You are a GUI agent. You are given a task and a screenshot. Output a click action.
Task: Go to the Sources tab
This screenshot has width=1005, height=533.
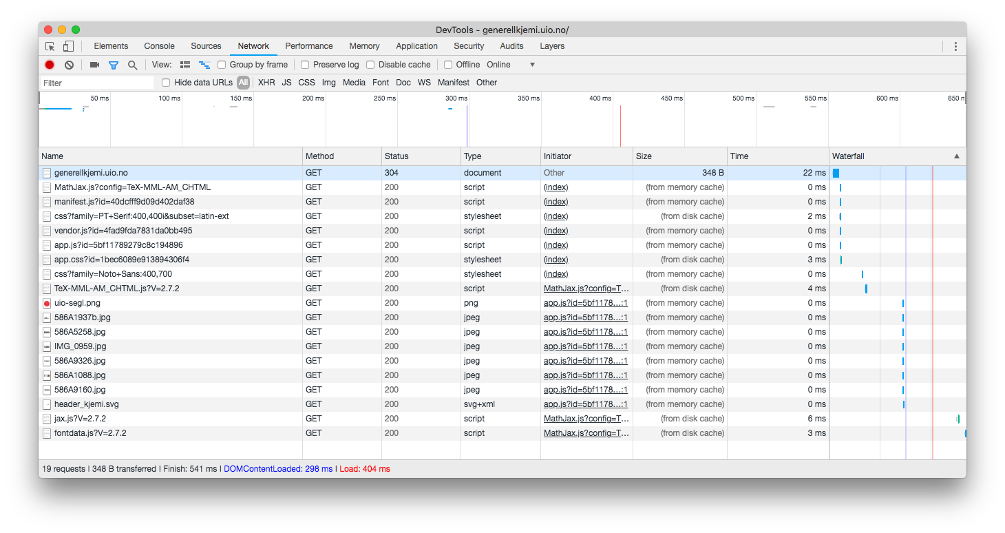point(206,46)
